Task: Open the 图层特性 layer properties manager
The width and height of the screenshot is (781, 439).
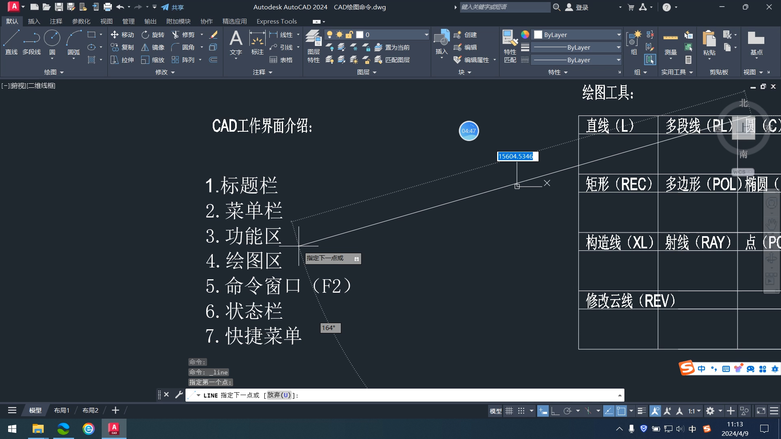Action: click(x=313, y=45)
